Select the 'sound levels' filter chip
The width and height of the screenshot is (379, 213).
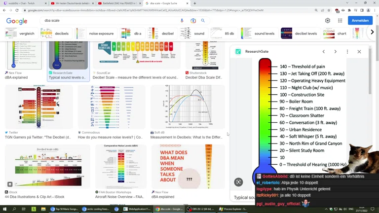tap(258, 34)
